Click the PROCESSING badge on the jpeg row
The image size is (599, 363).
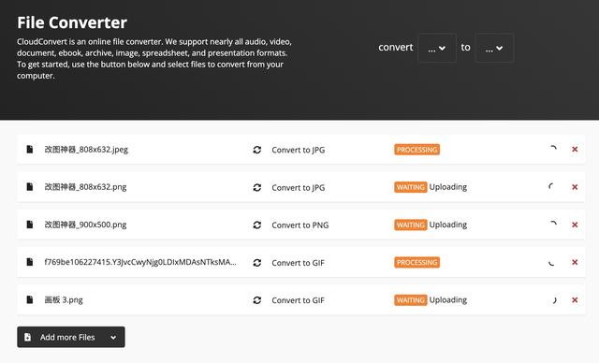point(416,150)
